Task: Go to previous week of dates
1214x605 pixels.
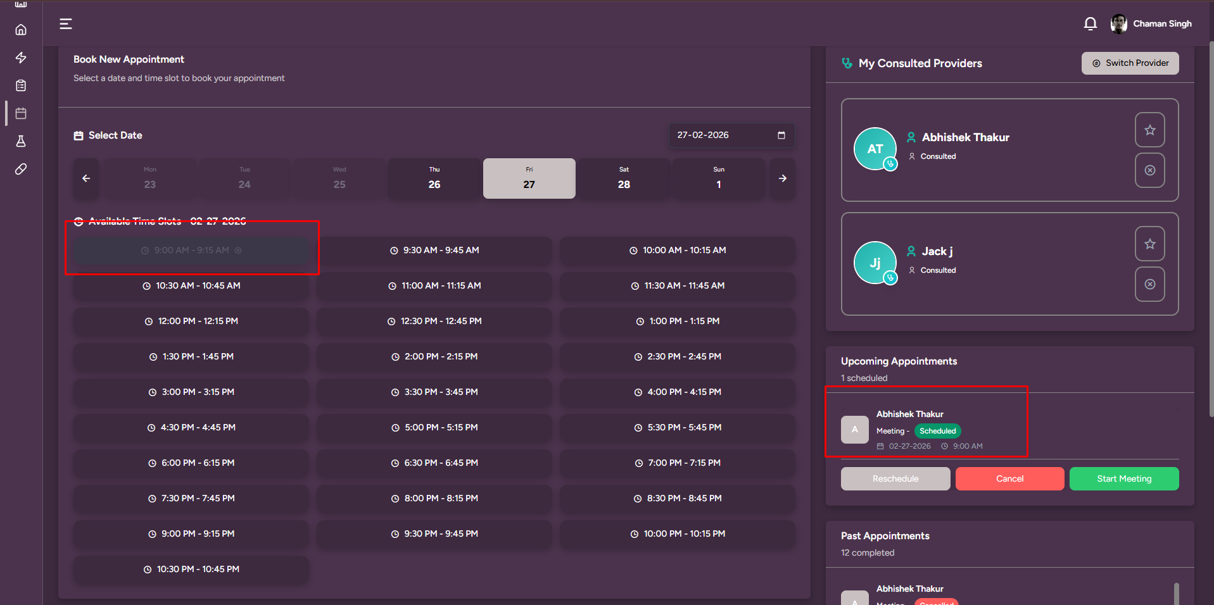Action: tap(86, 178)
